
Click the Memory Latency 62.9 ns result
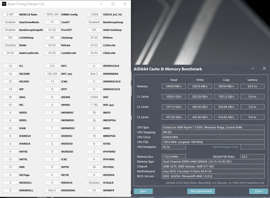click(253, 86)
